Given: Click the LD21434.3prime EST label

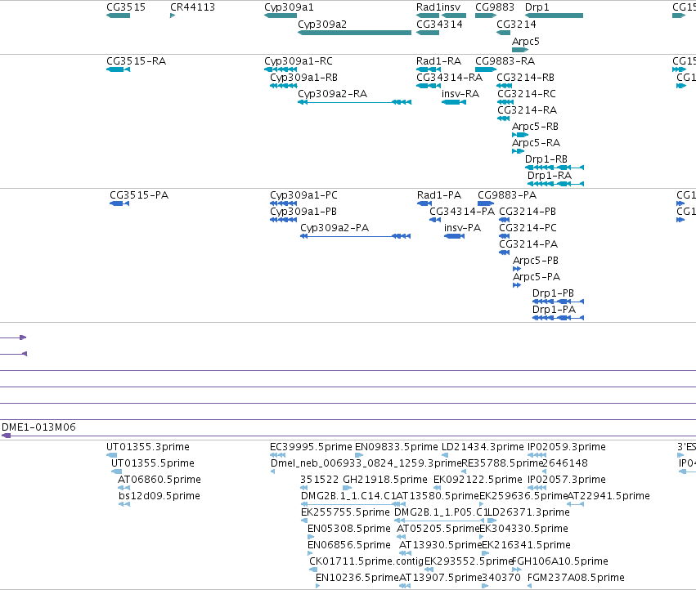Looking at the screenshot, I should click(x=483, y=447).
